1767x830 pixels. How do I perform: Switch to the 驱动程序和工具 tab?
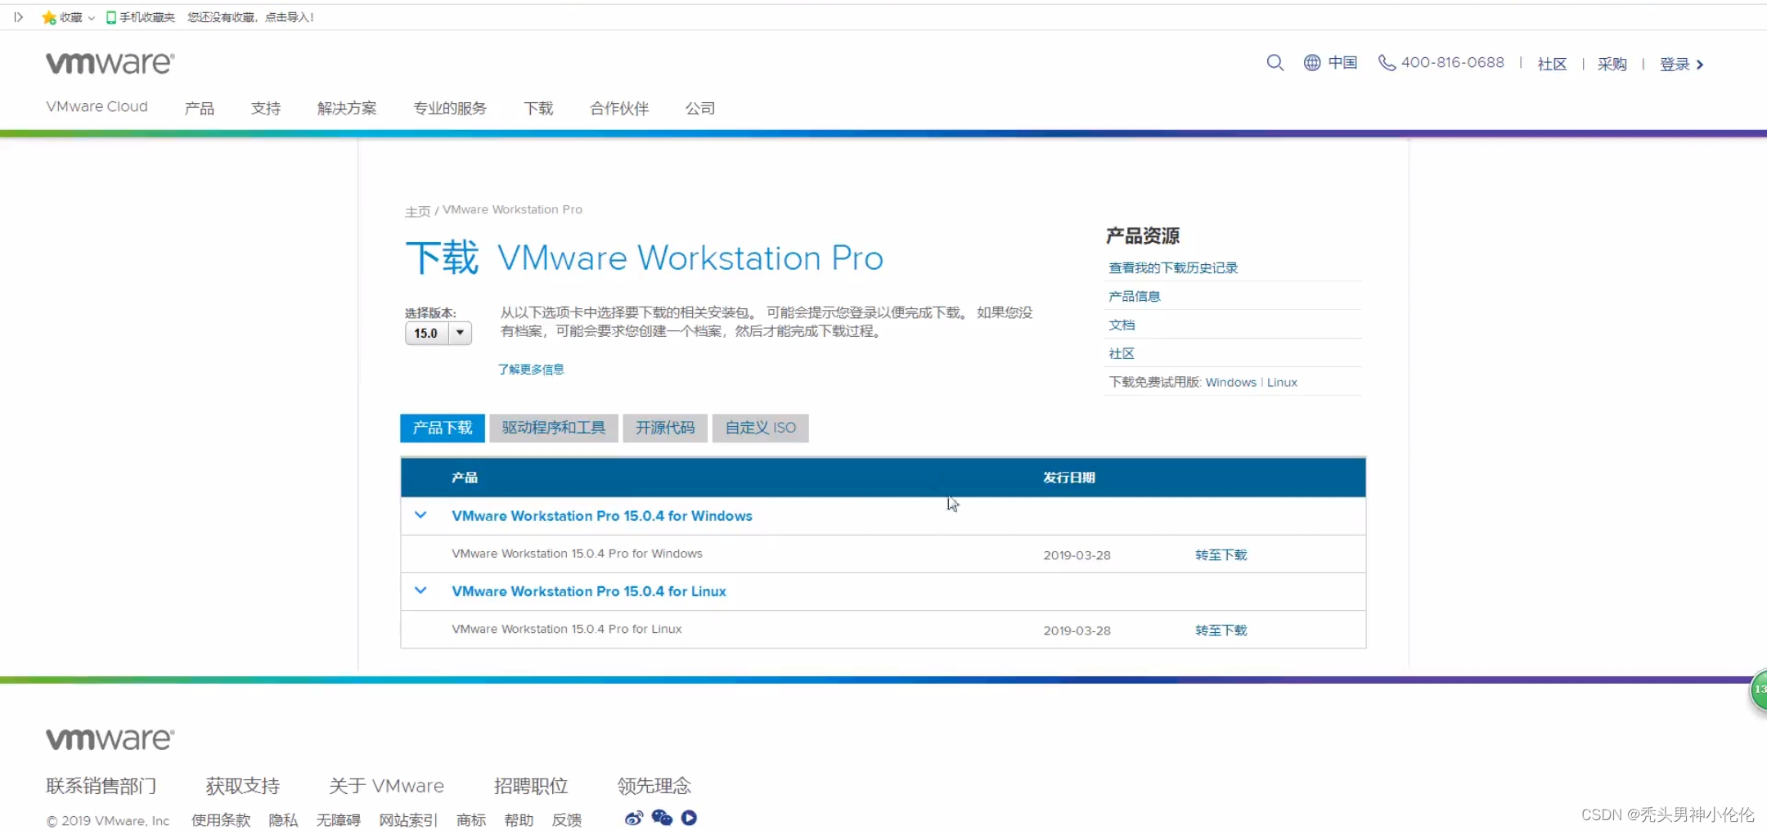[554, 428]
